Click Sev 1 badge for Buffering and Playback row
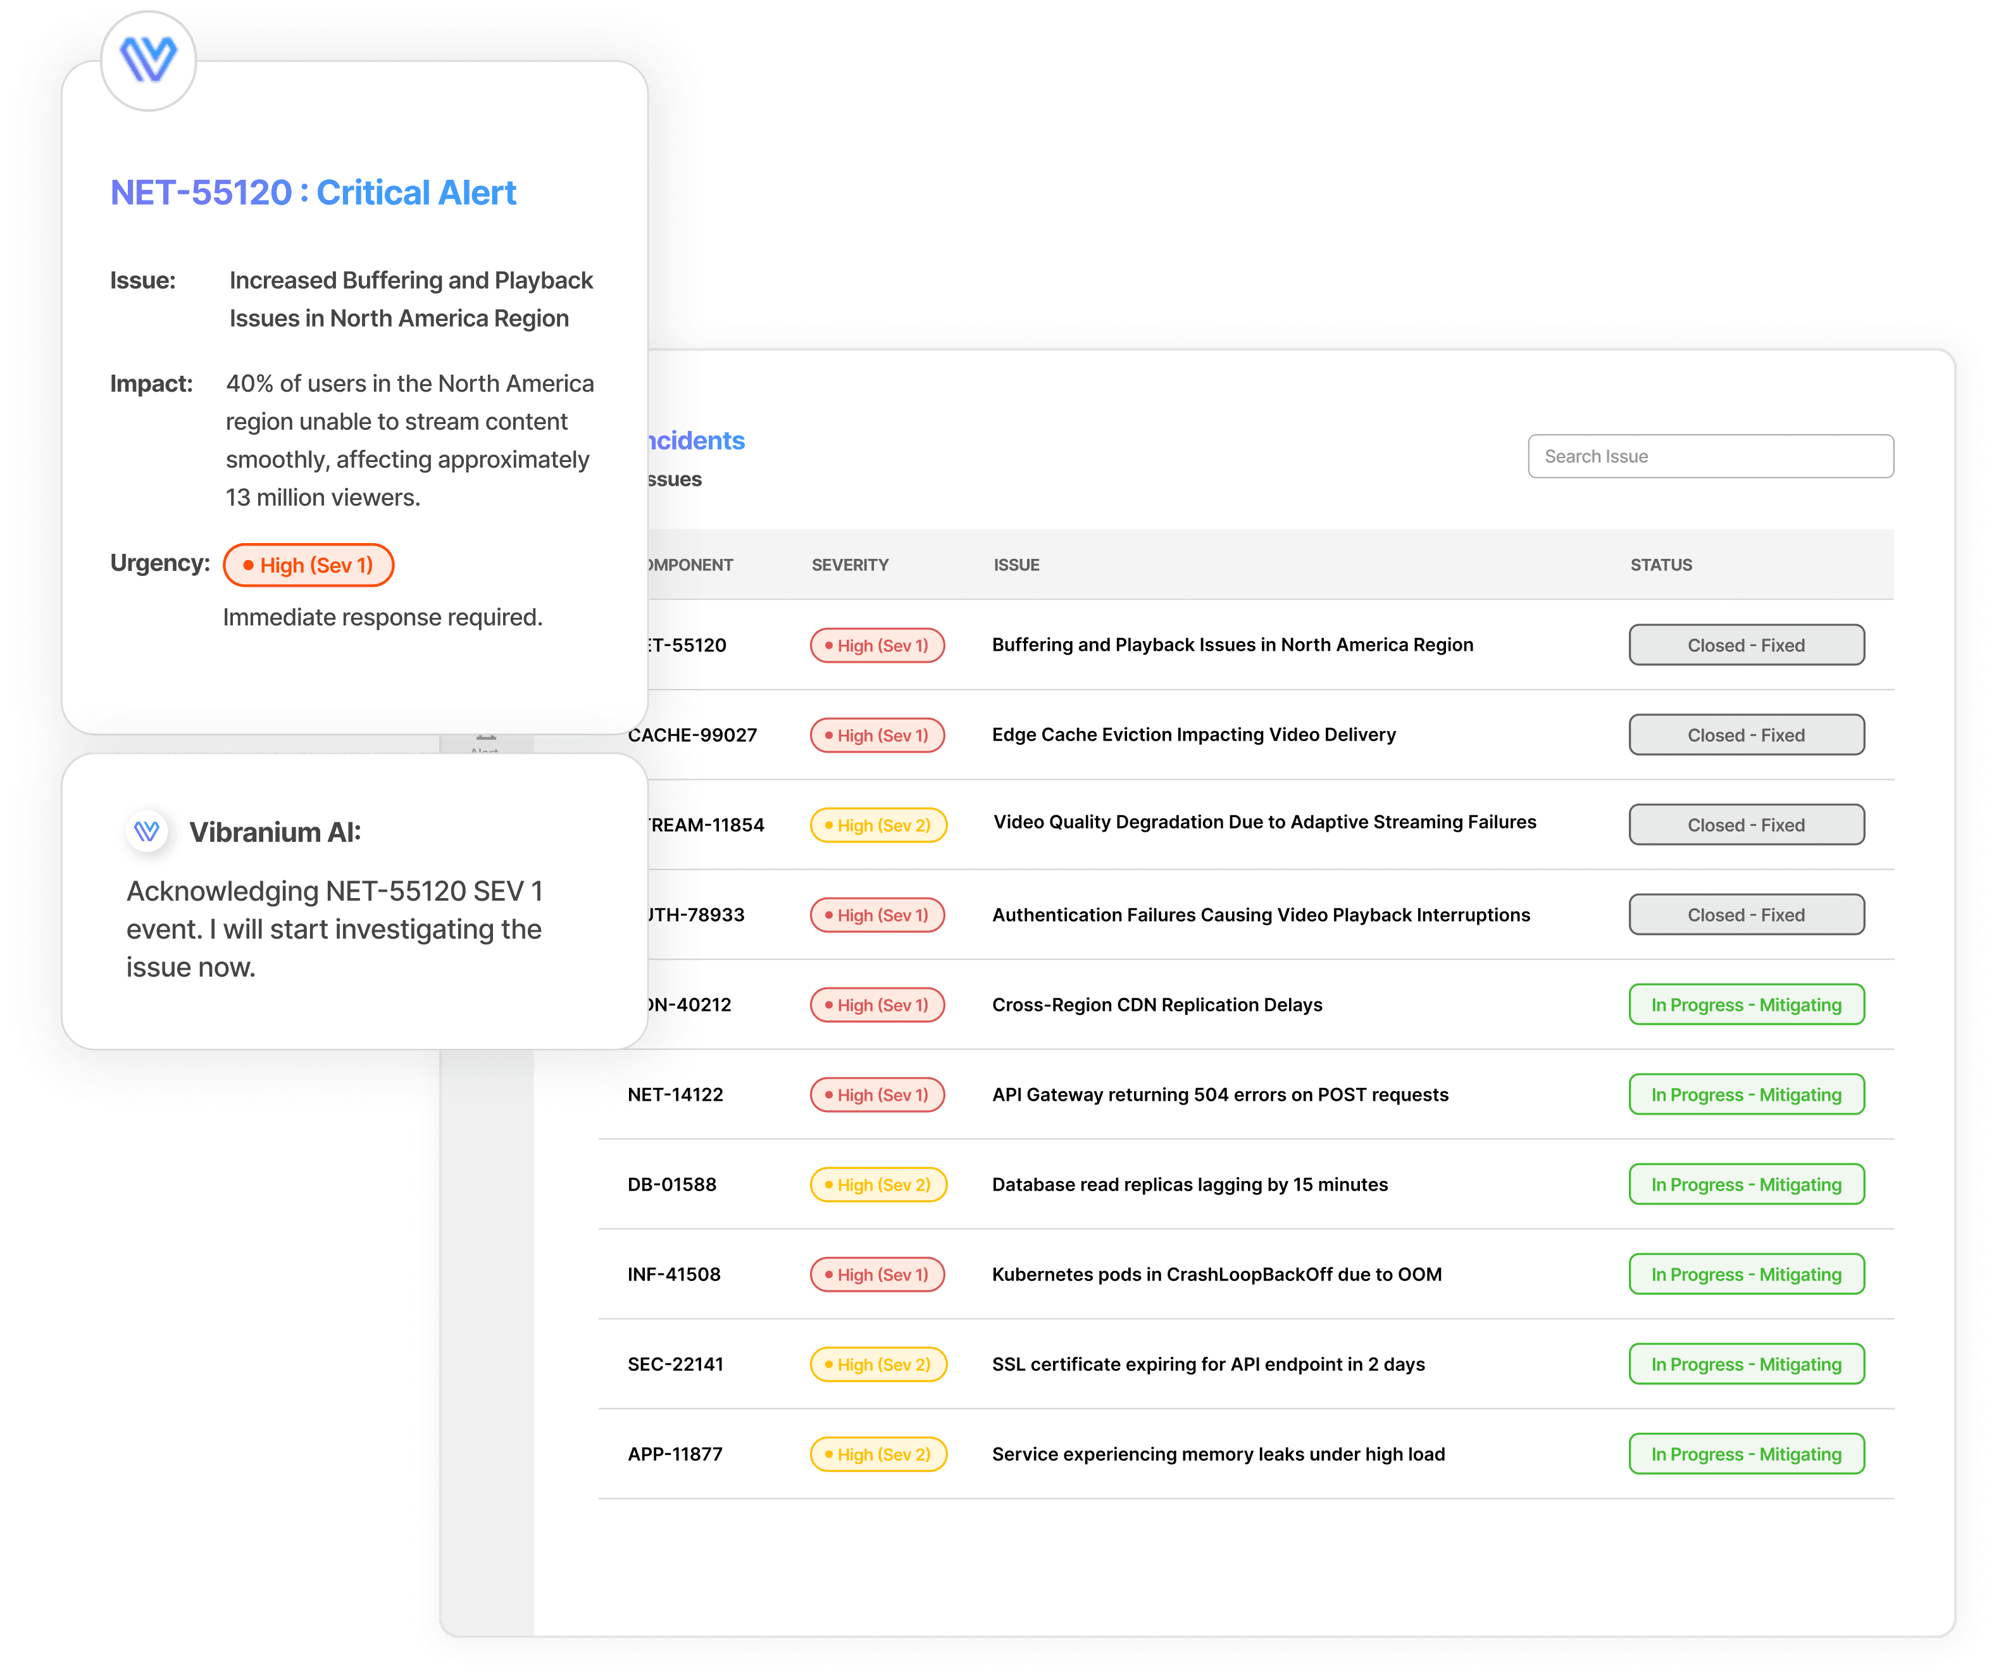1994x1676 pixels. [877, 645]
